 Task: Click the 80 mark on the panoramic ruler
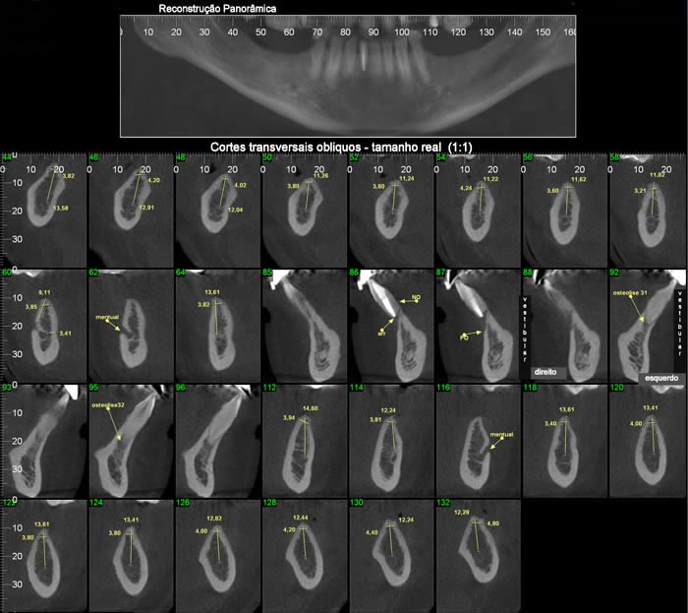tap(345, 32)
